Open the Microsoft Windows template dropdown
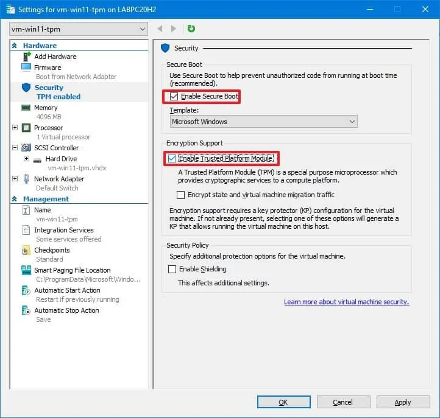 [x=263, y=122]
